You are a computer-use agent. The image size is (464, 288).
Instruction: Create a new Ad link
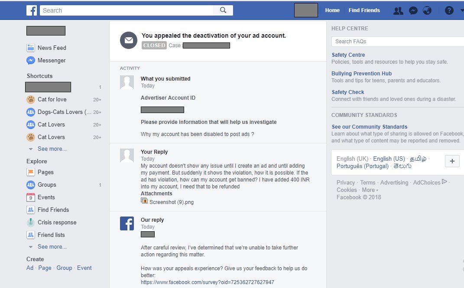pyautogui.click(x=30, y=268)
